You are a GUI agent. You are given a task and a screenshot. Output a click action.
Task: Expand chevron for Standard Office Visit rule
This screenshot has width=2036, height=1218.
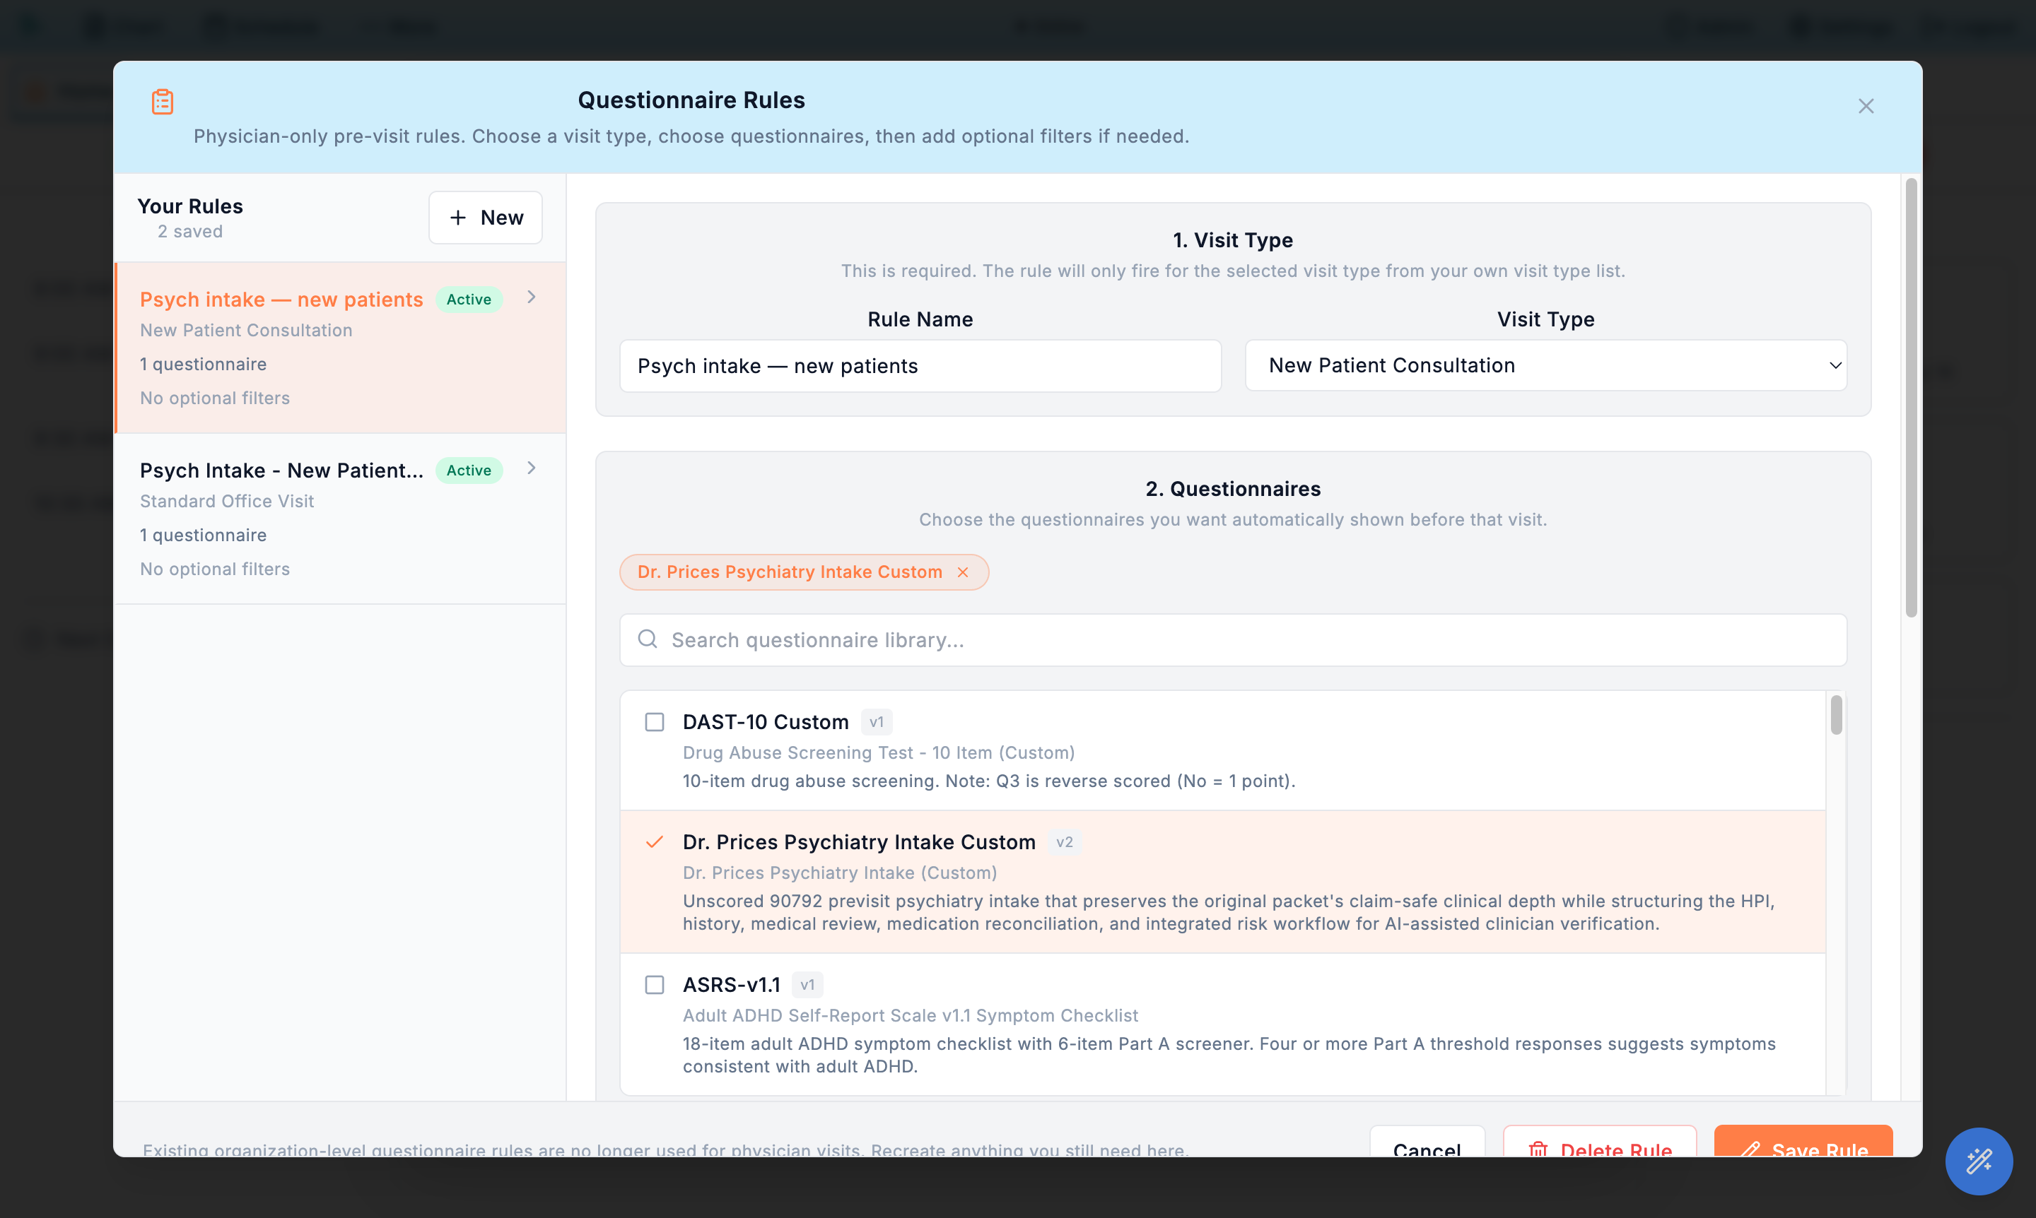click(x=532, y=468)
